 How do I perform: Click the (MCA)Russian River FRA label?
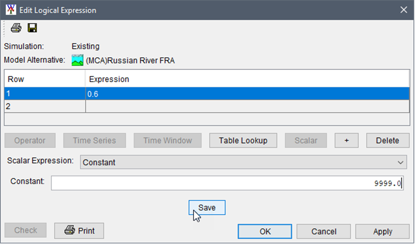[x=130, y=61]
